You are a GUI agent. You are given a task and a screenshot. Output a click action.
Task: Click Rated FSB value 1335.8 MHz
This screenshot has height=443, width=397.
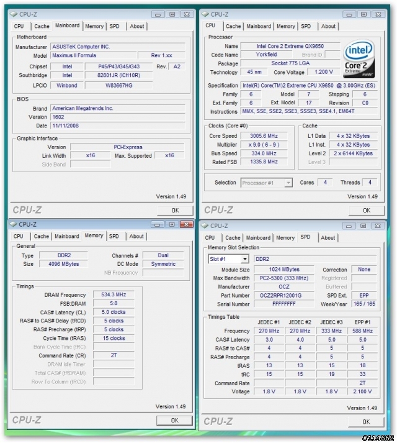264,162
